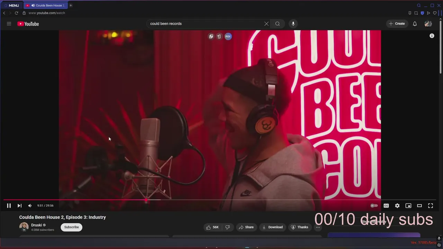Show video info cards icon
This screenshot has width=443, height=249.
click(x=432, y=36)
